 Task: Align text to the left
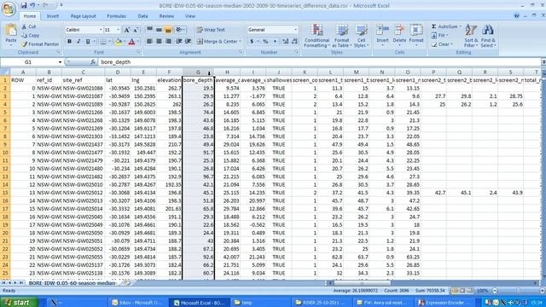150,42
